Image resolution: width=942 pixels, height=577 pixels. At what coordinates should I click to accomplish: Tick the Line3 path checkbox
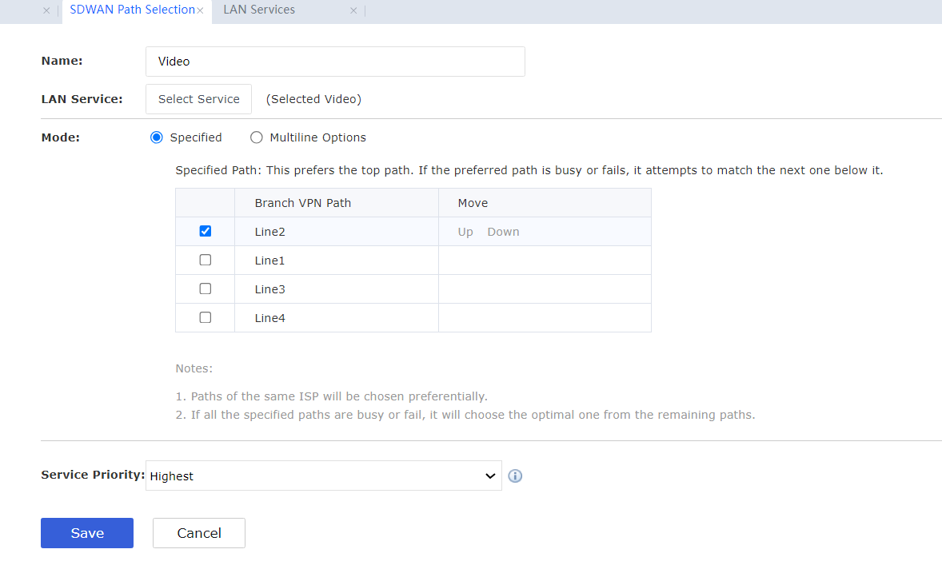(206, 288)
